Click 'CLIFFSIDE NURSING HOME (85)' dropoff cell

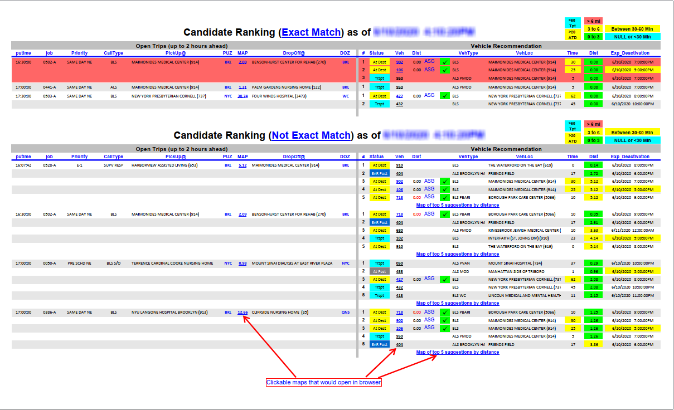tap(280, 313)
